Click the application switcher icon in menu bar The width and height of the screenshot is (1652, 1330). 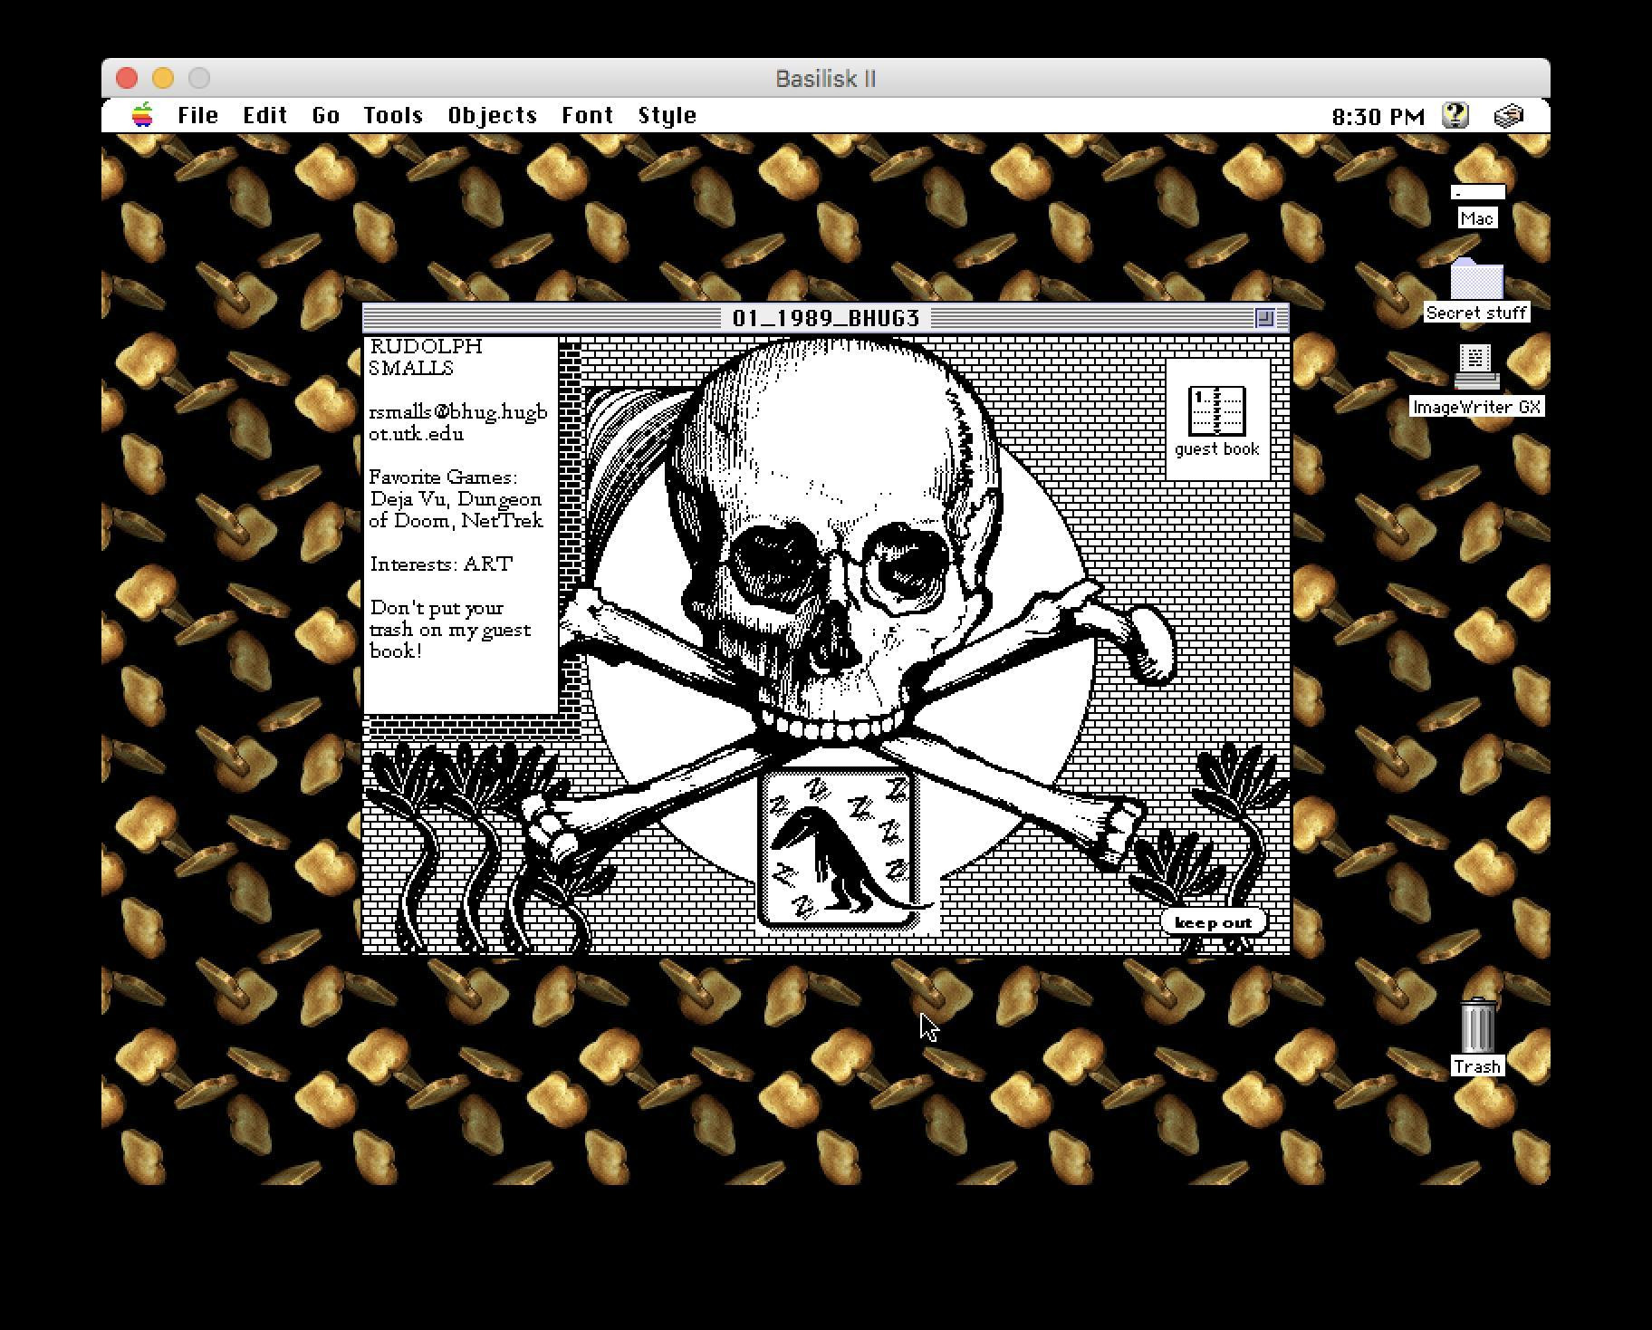pos(1508,115)
